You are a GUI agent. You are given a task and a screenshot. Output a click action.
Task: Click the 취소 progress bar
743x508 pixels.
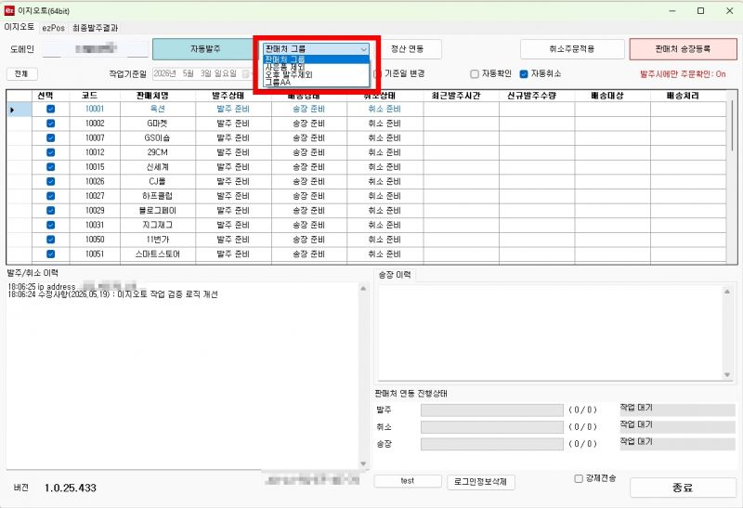492,427
